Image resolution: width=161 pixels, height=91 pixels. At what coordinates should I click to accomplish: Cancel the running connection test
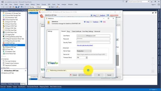tap(73, 75)
